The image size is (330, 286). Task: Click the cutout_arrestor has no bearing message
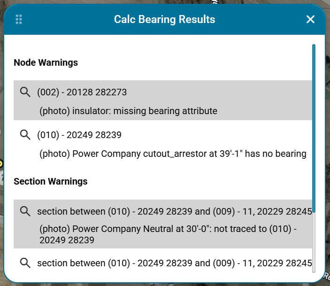[x=173, y=154]
